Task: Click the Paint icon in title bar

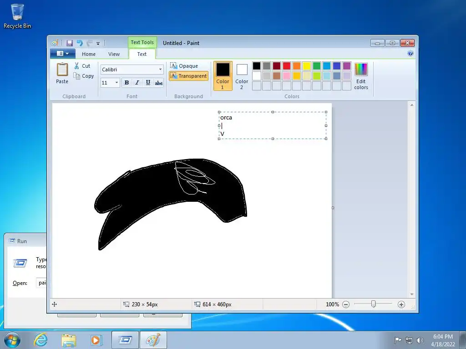Action: 55,43
